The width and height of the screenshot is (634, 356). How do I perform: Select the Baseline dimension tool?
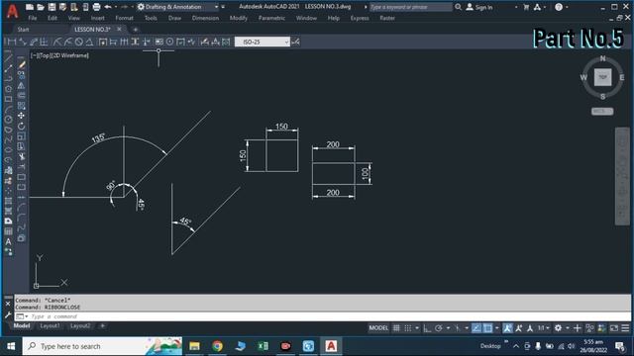pos(114,42)
